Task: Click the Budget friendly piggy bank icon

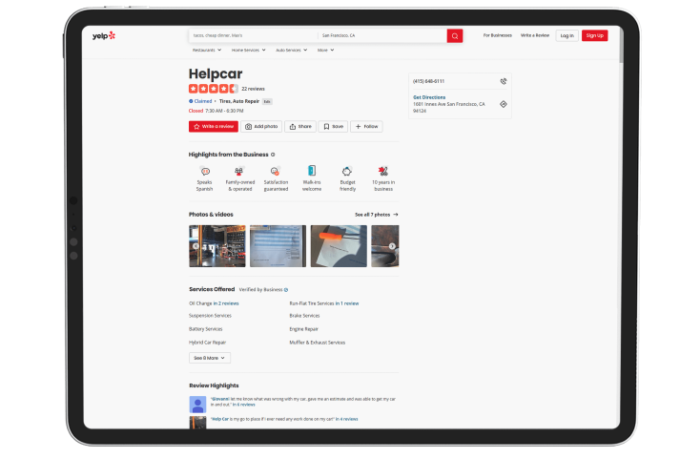Action: point(347,172)
